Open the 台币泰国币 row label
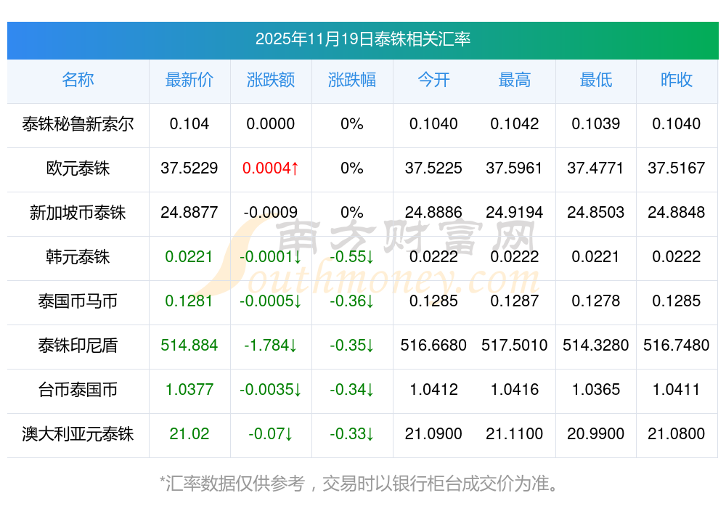The image size is (726, 506). tap(78, 390)
